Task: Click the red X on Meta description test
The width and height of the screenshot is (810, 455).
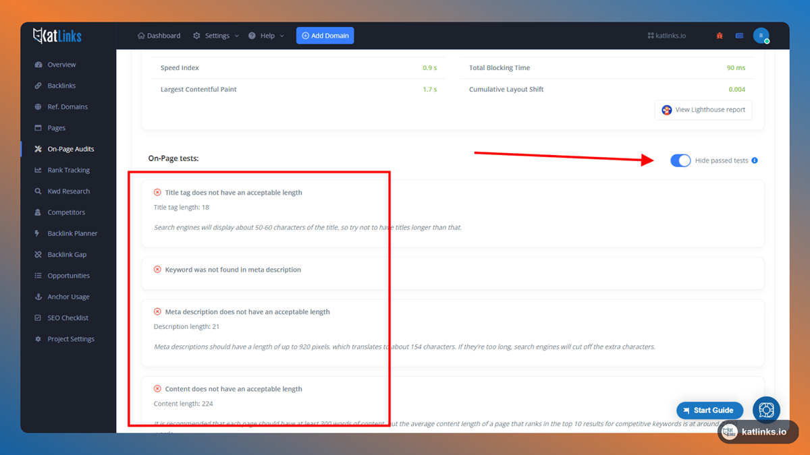Action: tap(157, 312)
